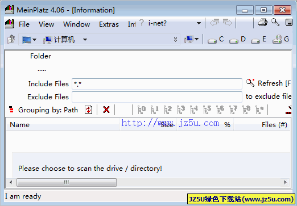Click the Refresh button
The width and height of the screenshot is (297, 206).
pyautogui.click(x=269, y=83)
